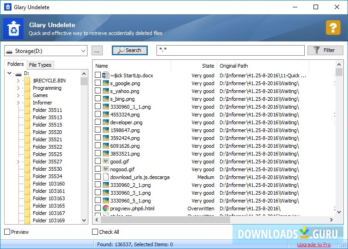This screenshot has width=348, height=249.
Task: Check the box for good.gif
Action: pyautogui.click(x=98, y=161)
